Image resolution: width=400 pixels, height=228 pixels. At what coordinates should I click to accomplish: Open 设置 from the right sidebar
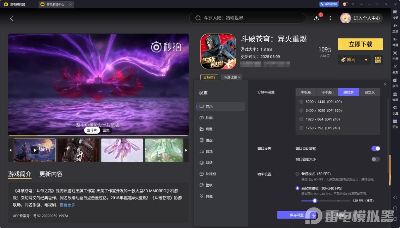(x=395, y=107)
